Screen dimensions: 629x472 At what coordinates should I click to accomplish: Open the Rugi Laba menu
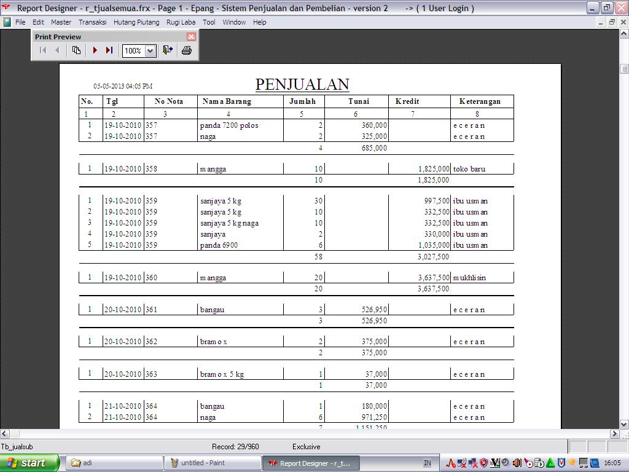click(x=181, y=22)
